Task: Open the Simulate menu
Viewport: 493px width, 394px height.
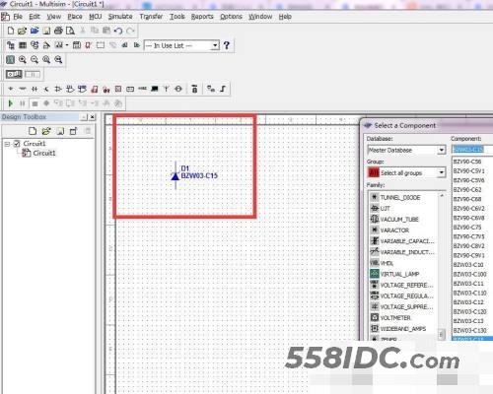Action: tap(120, 17)
